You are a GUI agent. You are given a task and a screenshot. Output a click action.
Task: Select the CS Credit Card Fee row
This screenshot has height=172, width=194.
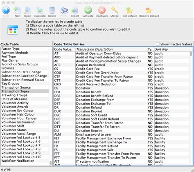(x=122, y=69)
